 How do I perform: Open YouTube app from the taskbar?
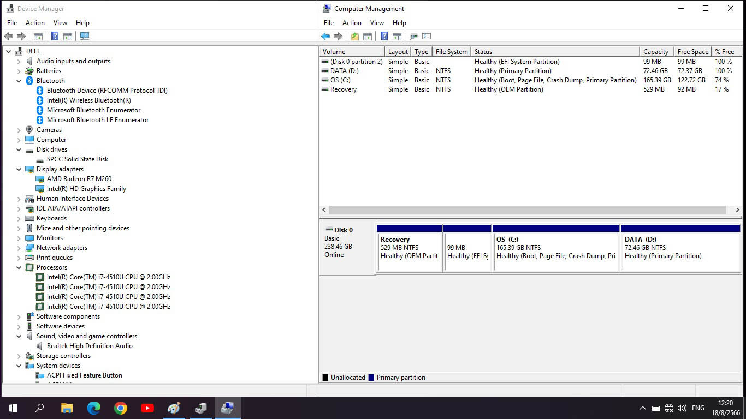pyautogui.click(x=147, y=408)
